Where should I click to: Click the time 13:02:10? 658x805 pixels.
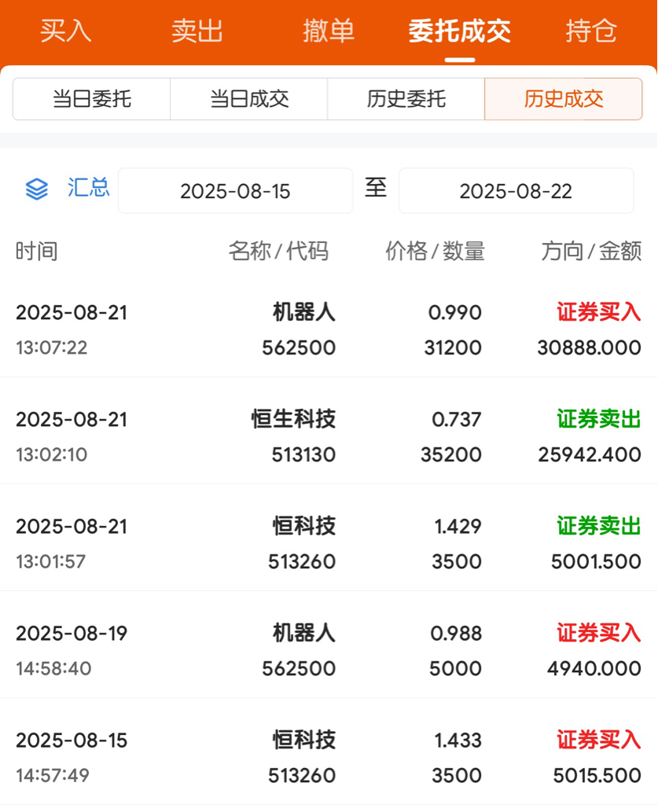(51, 454)
